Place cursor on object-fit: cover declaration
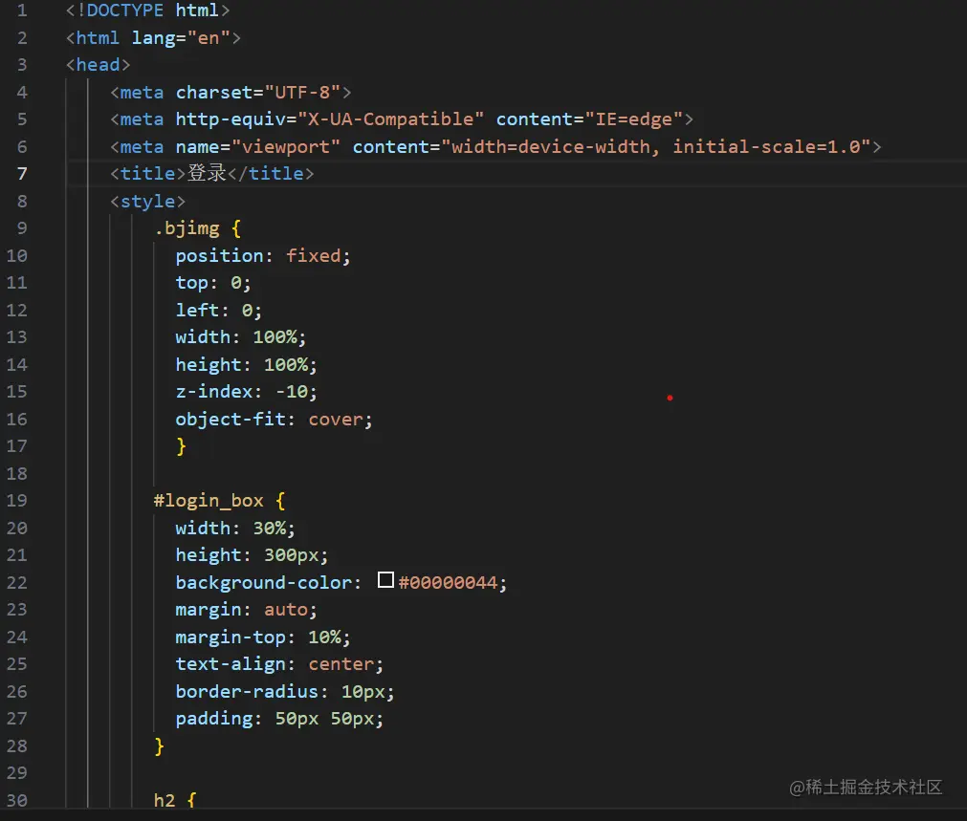Screen dimensions: 967x821 (x=274, y=420)
